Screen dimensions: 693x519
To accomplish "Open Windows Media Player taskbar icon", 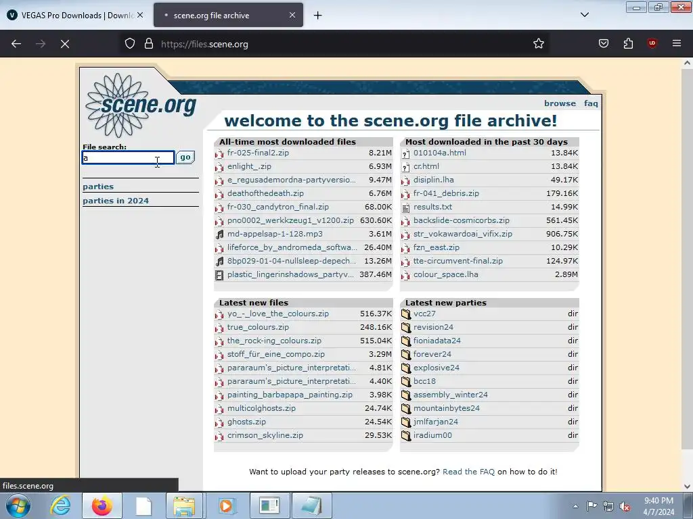I will point(226,506).
